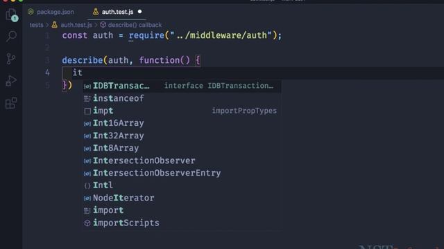Viewport: 444px width, 249px height.
Task: Click the package.json tab file icon
Action: click(31, 12)
